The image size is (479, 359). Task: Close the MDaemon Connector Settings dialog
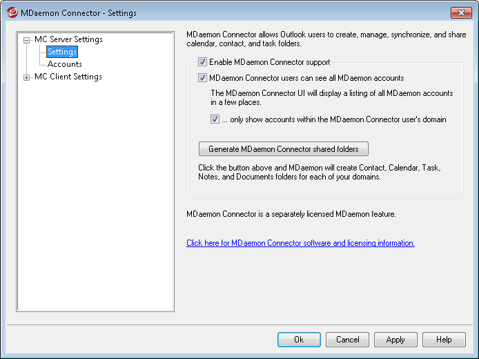tap(460, 12)
